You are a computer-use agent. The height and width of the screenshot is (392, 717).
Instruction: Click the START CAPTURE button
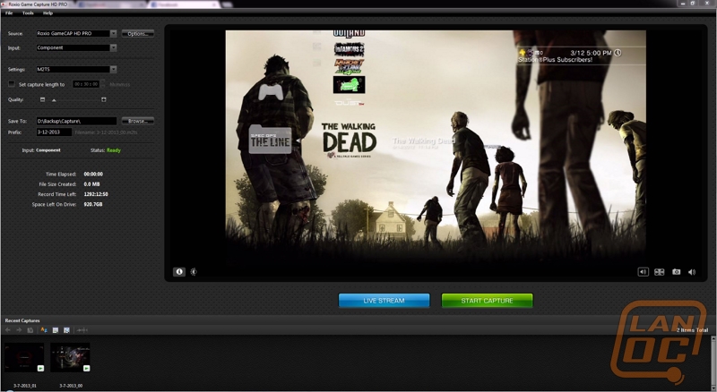487,301
